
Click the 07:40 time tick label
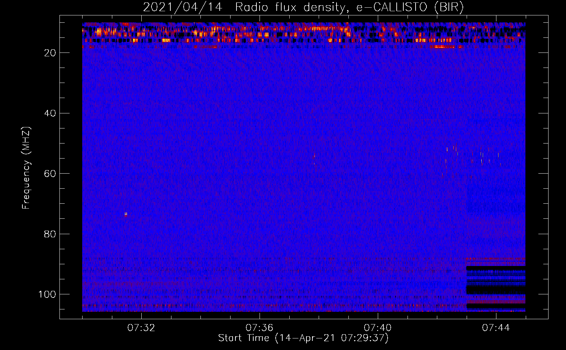pos(378,328)
